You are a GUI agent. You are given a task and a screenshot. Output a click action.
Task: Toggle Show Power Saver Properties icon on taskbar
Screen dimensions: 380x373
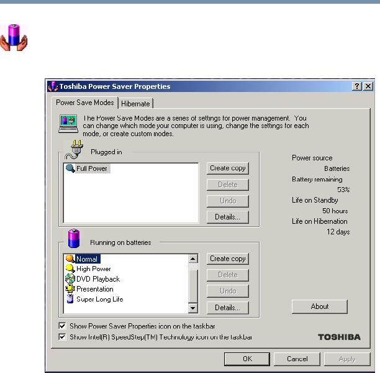[62, 326]
